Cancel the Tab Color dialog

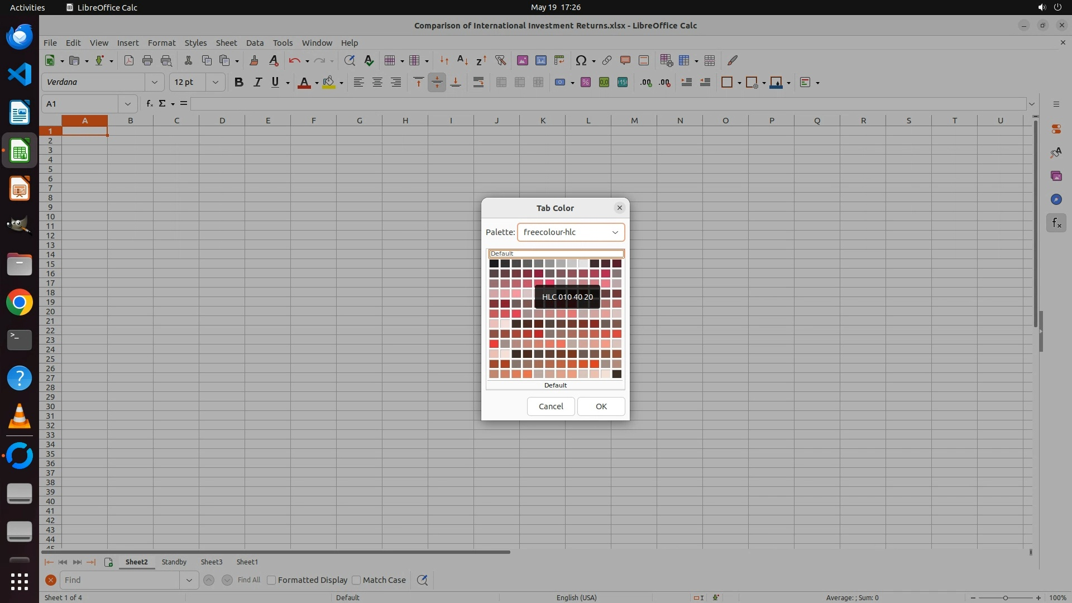click(550, 406)
